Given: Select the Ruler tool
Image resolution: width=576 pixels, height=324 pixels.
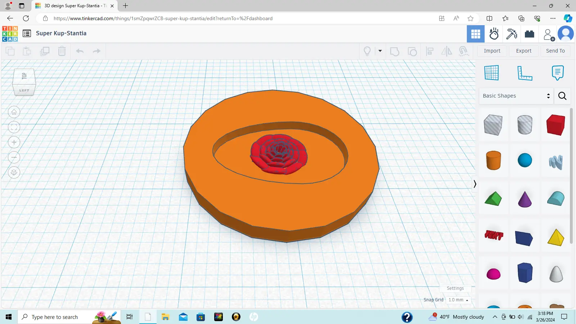Looking at the screenshot, I should [525, 72].
